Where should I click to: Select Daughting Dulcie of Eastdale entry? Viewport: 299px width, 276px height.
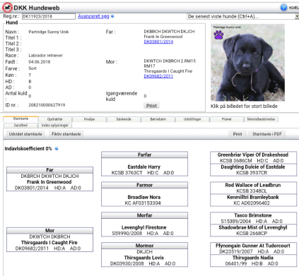pyautogui.click(x=253, y=167)
